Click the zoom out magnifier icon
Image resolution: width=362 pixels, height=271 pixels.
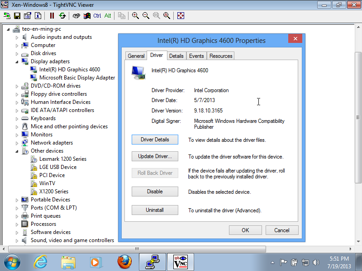[x=146, y=15]
